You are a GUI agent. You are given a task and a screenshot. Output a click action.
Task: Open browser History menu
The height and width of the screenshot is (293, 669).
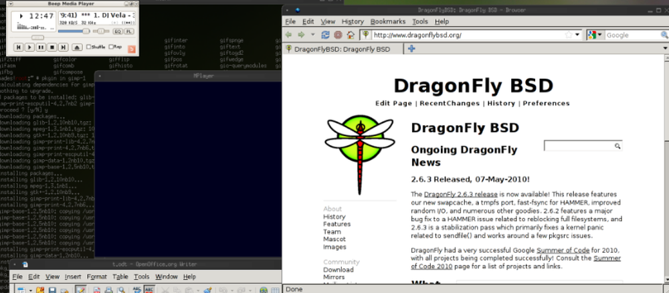[353, 21]
